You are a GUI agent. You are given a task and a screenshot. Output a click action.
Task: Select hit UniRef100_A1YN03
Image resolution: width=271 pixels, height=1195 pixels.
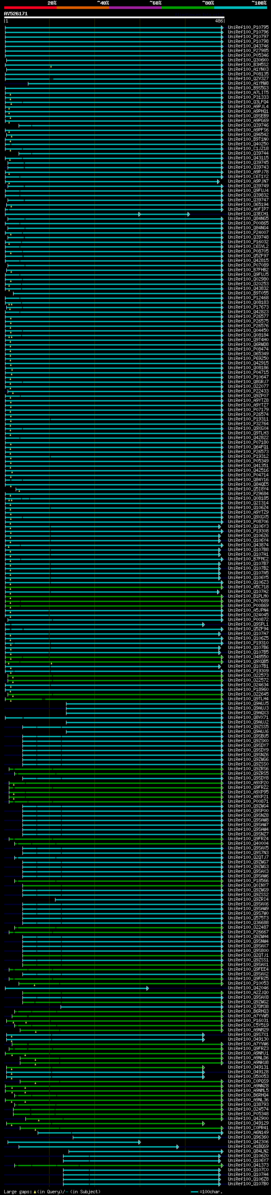coord(248,69)
